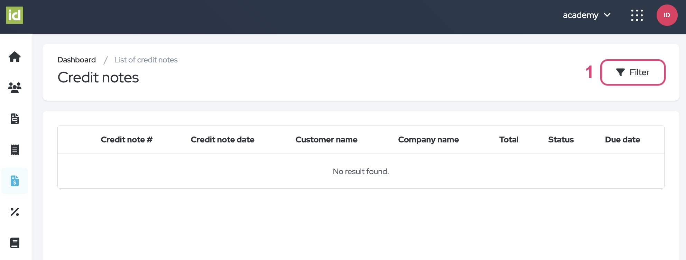Open the Home dashboard from sidebar
The width and height of the screenshot is (686, 260).
[15, 57]
